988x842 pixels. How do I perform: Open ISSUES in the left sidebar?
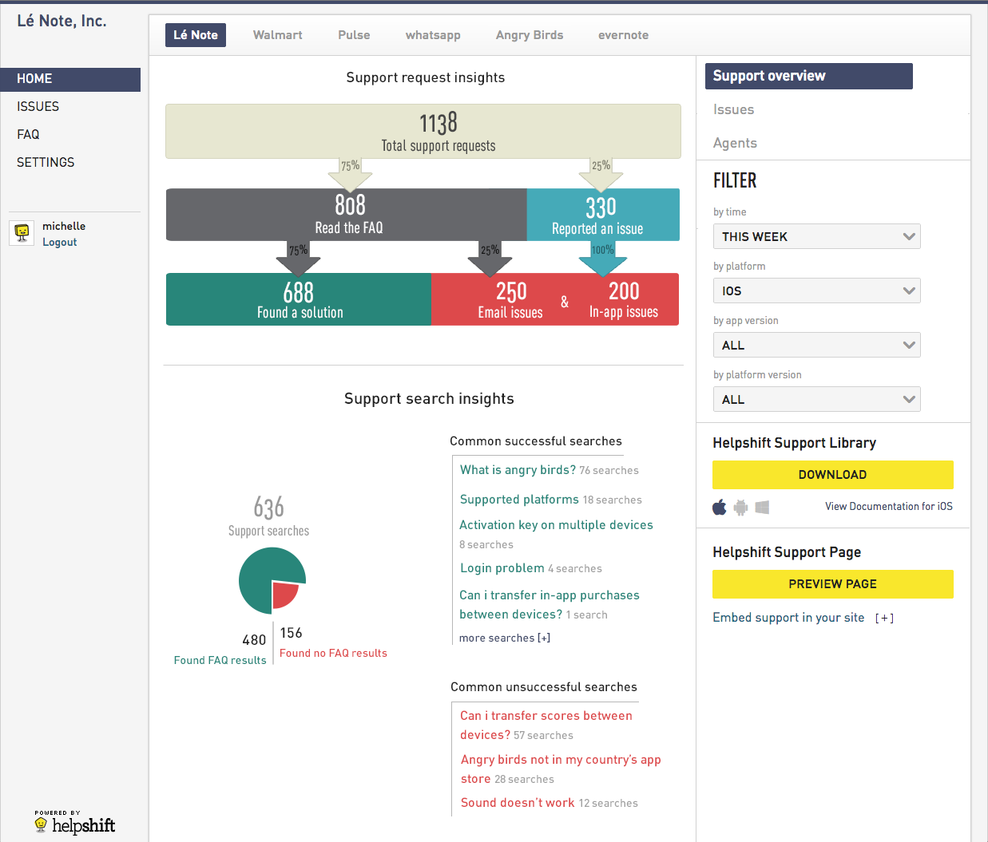click(x=38, y=106)
